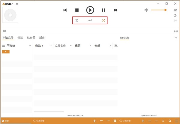This screenshot has width=180, height=124.
Task: Maximize the AIMP window
Action: pyautogui.click(x=166, y=4)
